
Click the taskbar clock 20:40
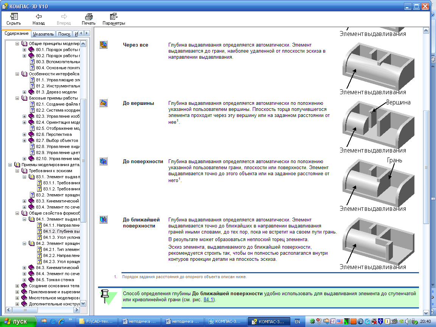[x=425, y=321]
